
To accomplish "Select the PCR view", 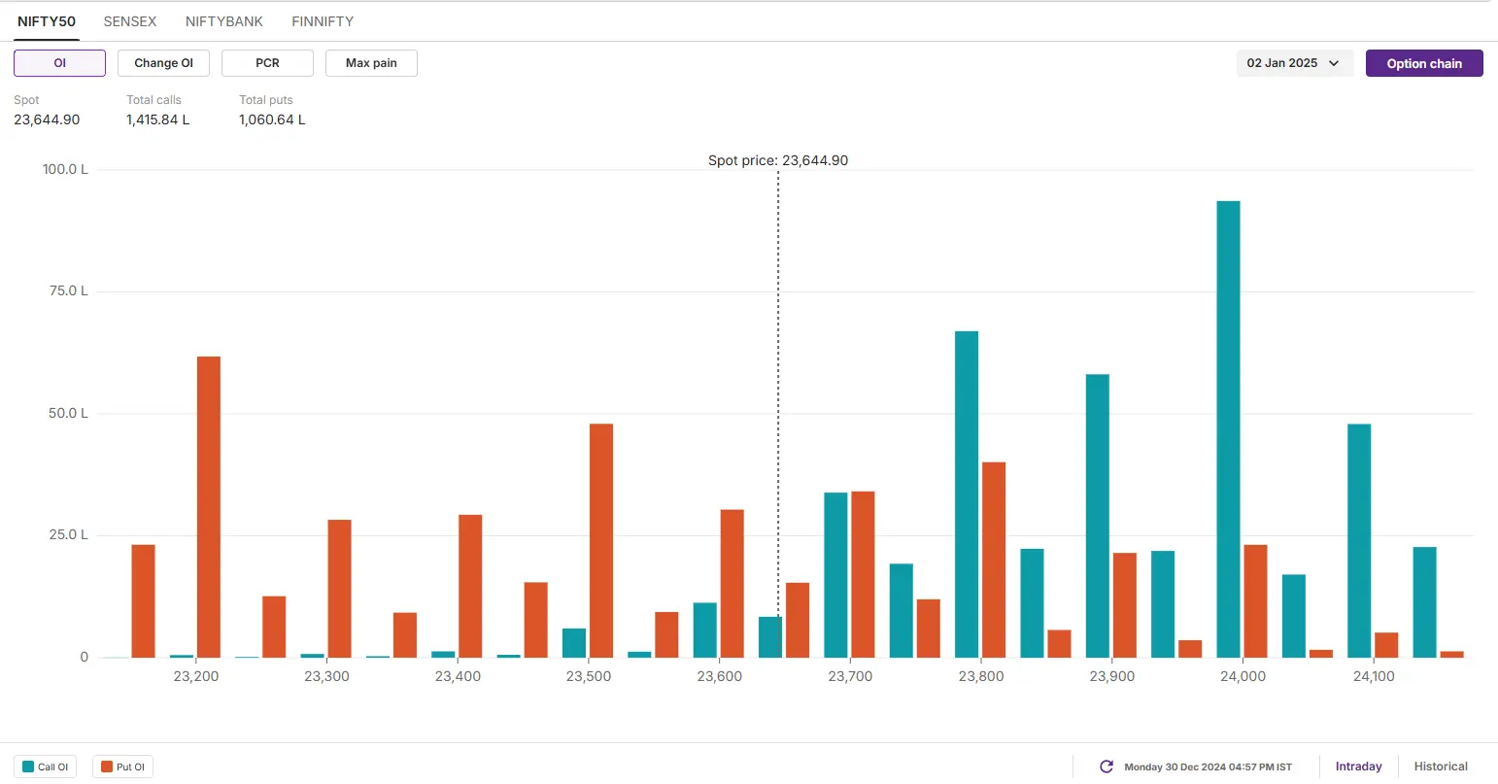I will pos(267,63).
